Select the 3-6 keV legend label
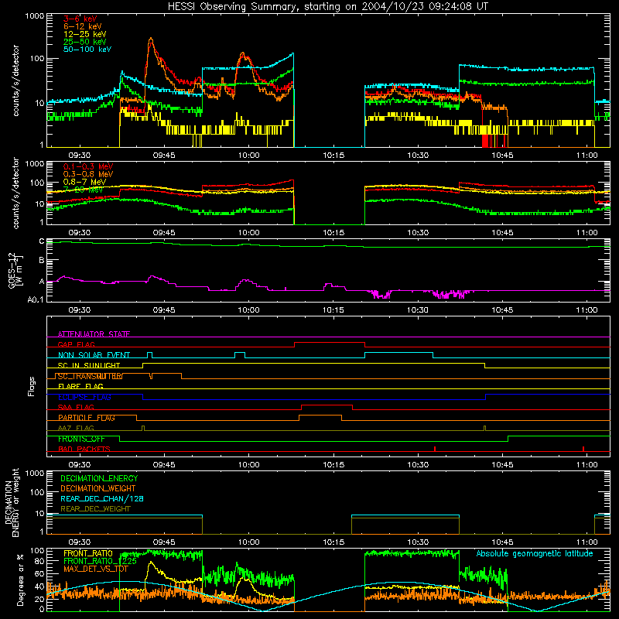The width and height of the screenshot is (619, 619). coord(80,19)
